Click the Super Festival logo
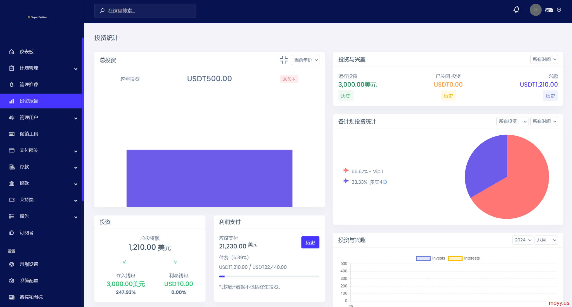572x307 pixels. point(38,17)
